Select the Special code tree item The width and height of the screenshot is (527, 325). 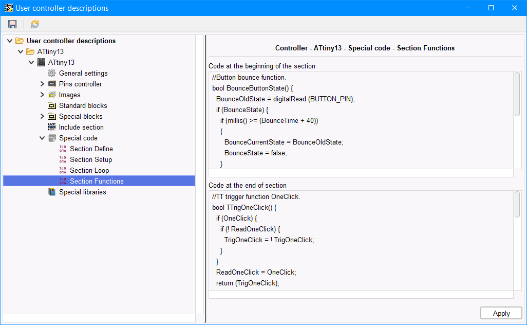pos(78,138)
